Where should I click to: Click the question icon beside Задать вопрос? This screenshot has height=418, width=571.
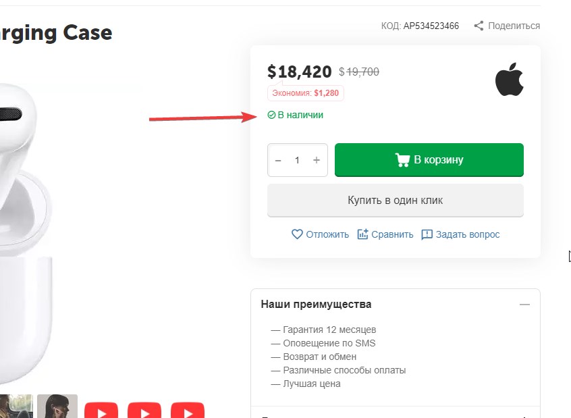click(427, 234)
